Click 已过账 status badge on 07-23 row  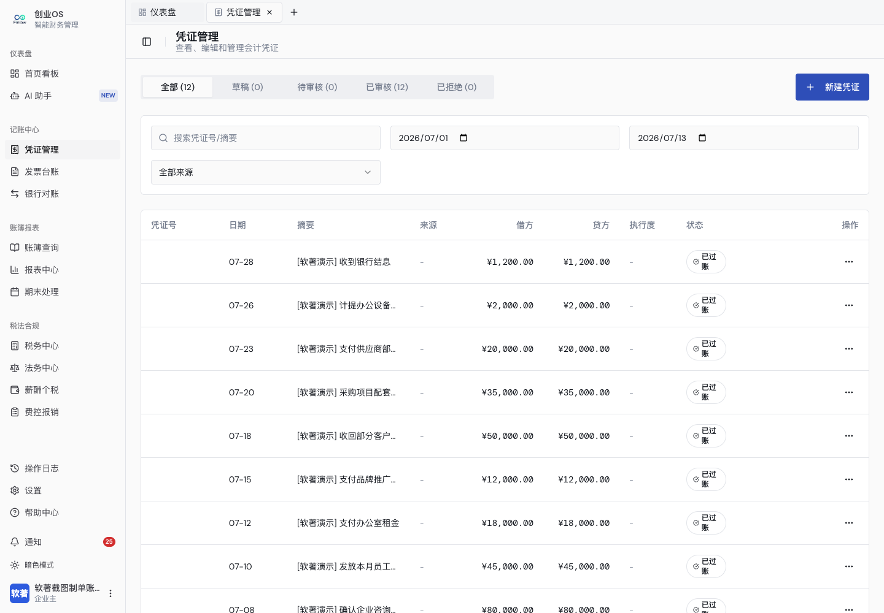pyautogui.click(x=706, y=349)
